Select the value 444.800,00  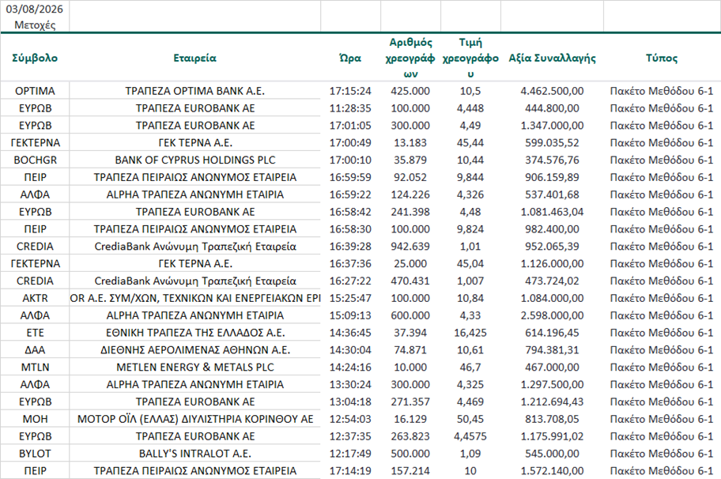[553, 108]
